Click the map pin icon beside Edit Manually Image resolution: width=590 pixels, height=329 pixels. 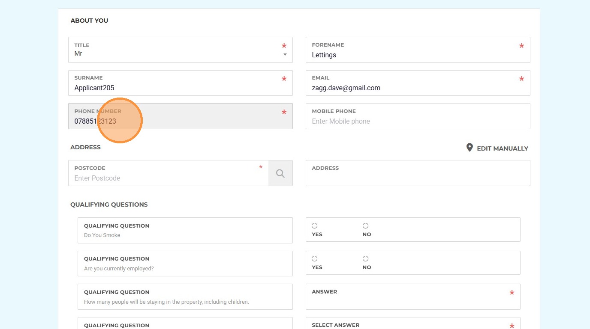click(x=470, y=148)
